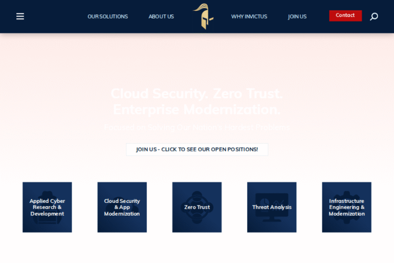Click the white space below the solution tiles
The width and height of the screenshot is (394, 263).
tap(197, 249)
